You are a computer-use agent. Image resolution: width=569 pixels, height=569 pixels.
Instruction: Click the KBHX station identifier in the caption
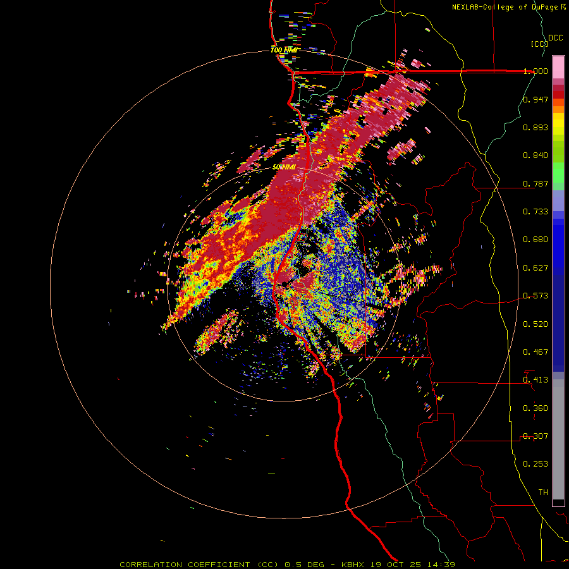click(354, 565)
